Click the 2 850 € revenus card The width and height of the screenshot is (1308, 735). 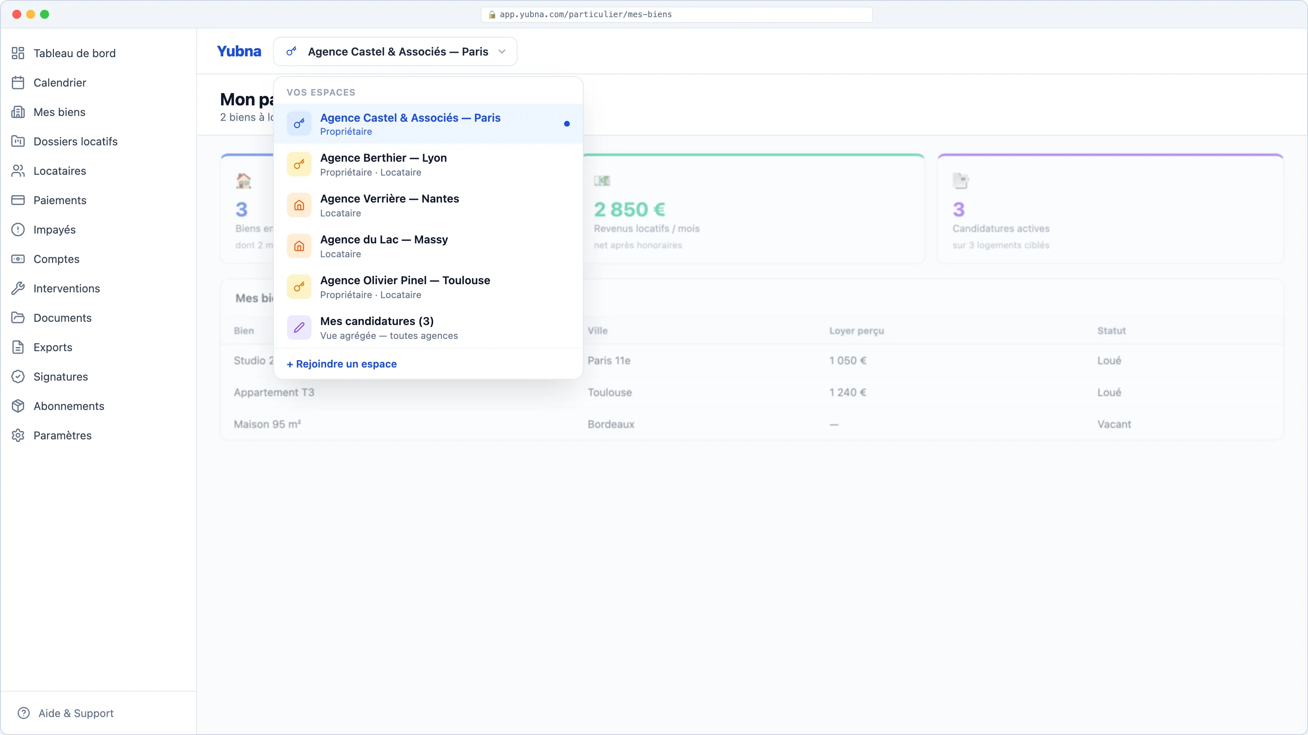pyautogui.click(x=753, y=209)
